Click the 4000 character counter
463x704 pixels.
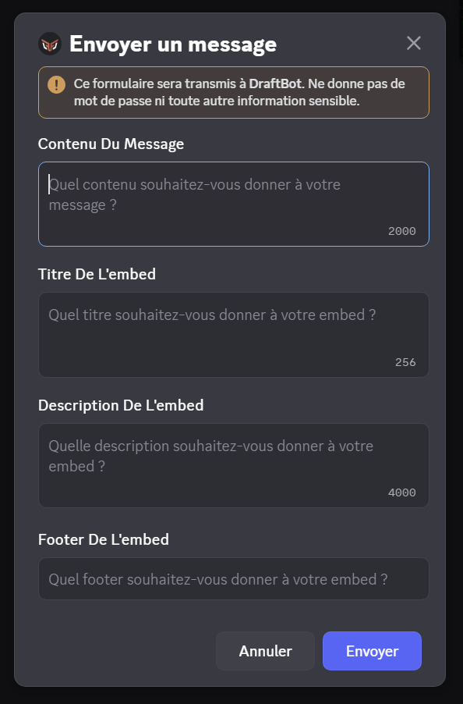coord(402,492)
